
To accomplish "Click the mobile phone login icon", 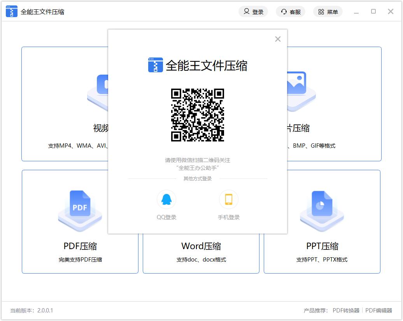I will 228,199.
